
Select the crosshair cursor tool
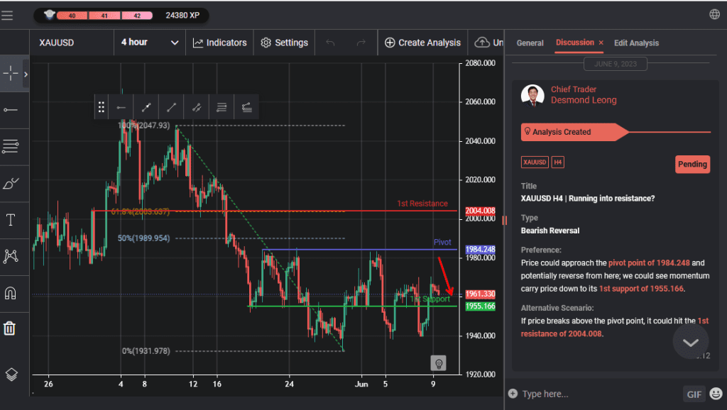[x=11, y=74]
